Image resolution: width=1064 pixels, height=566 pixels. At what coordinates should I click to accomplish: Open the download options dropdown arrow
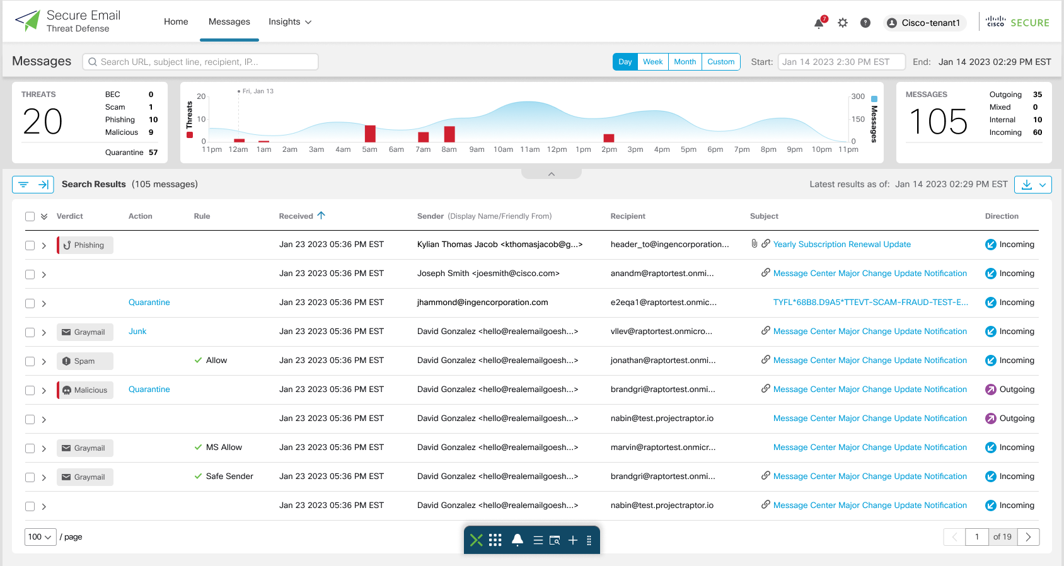pyautogui.click(x=1043, y=185)
